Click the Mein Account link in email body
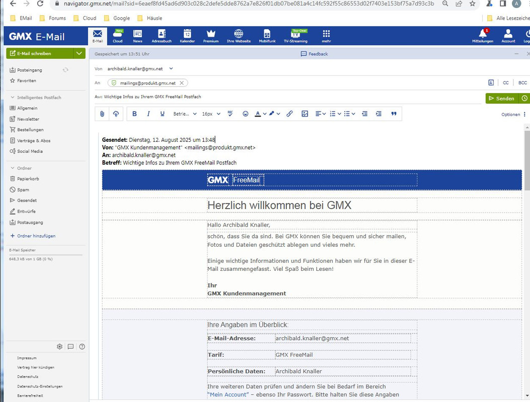Image resolution: width=530 pixels, height=402 pixels. click(228, 394)
